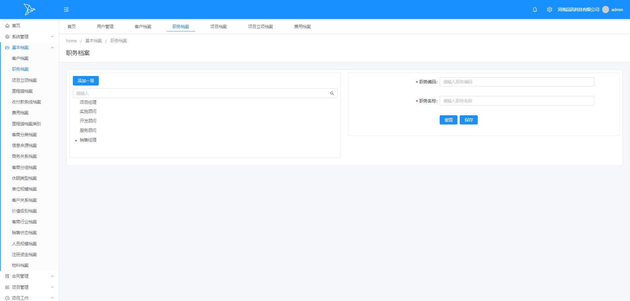The width and height of the screenshot is (630, 301).
Task: Click the bird logo in header
Action: pos(29,9)
